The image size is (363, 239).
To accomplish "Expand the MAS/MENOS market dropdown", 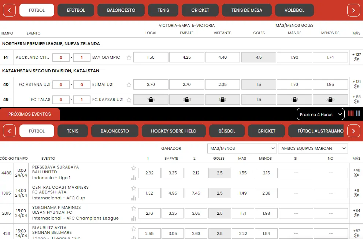I will [242, 148].
